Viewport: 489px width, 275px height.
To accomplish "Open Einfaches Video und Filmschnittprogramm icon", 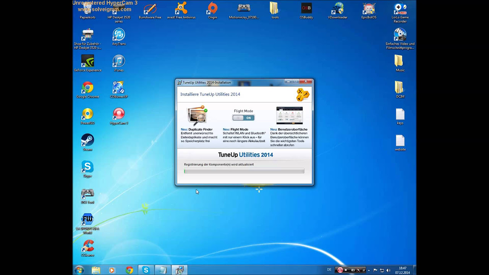I will pyautogui.click(x=400, y=39).
